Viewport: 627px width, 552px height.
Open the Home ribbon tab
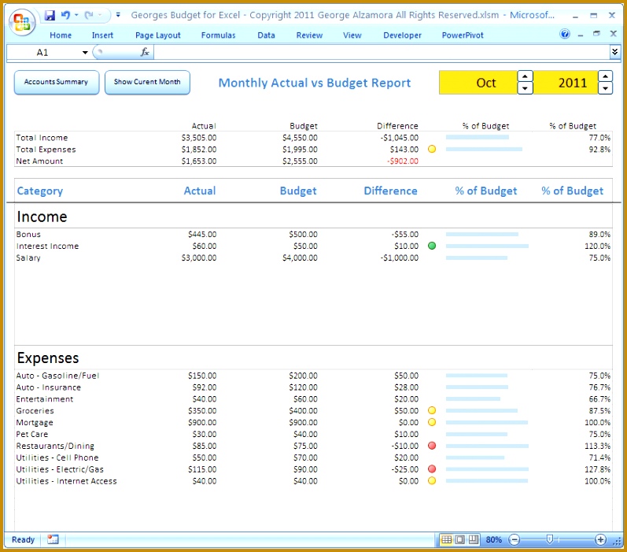point(61,35)
